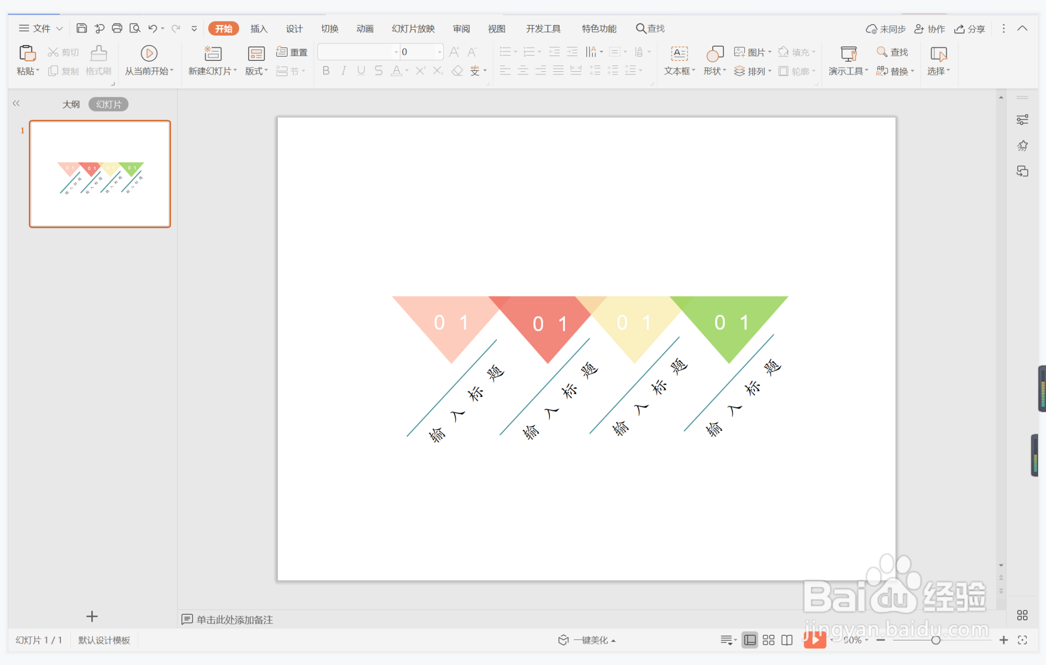The width and height of the screenshot is (1046, 665).
Task: Expand the font size dropdown
Action: [x=439, y=52]
